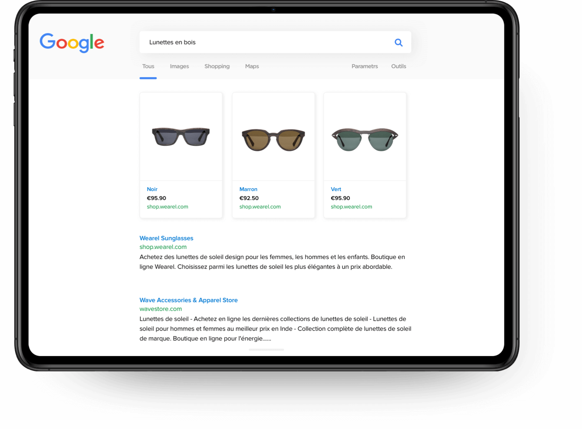Switch to the Images tab
582x429 pixels.
(x=179, y=66)
